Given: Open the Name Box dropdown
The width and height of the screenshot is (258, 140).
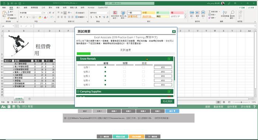Looking at the screenshot, I should [x=13, y=26].
